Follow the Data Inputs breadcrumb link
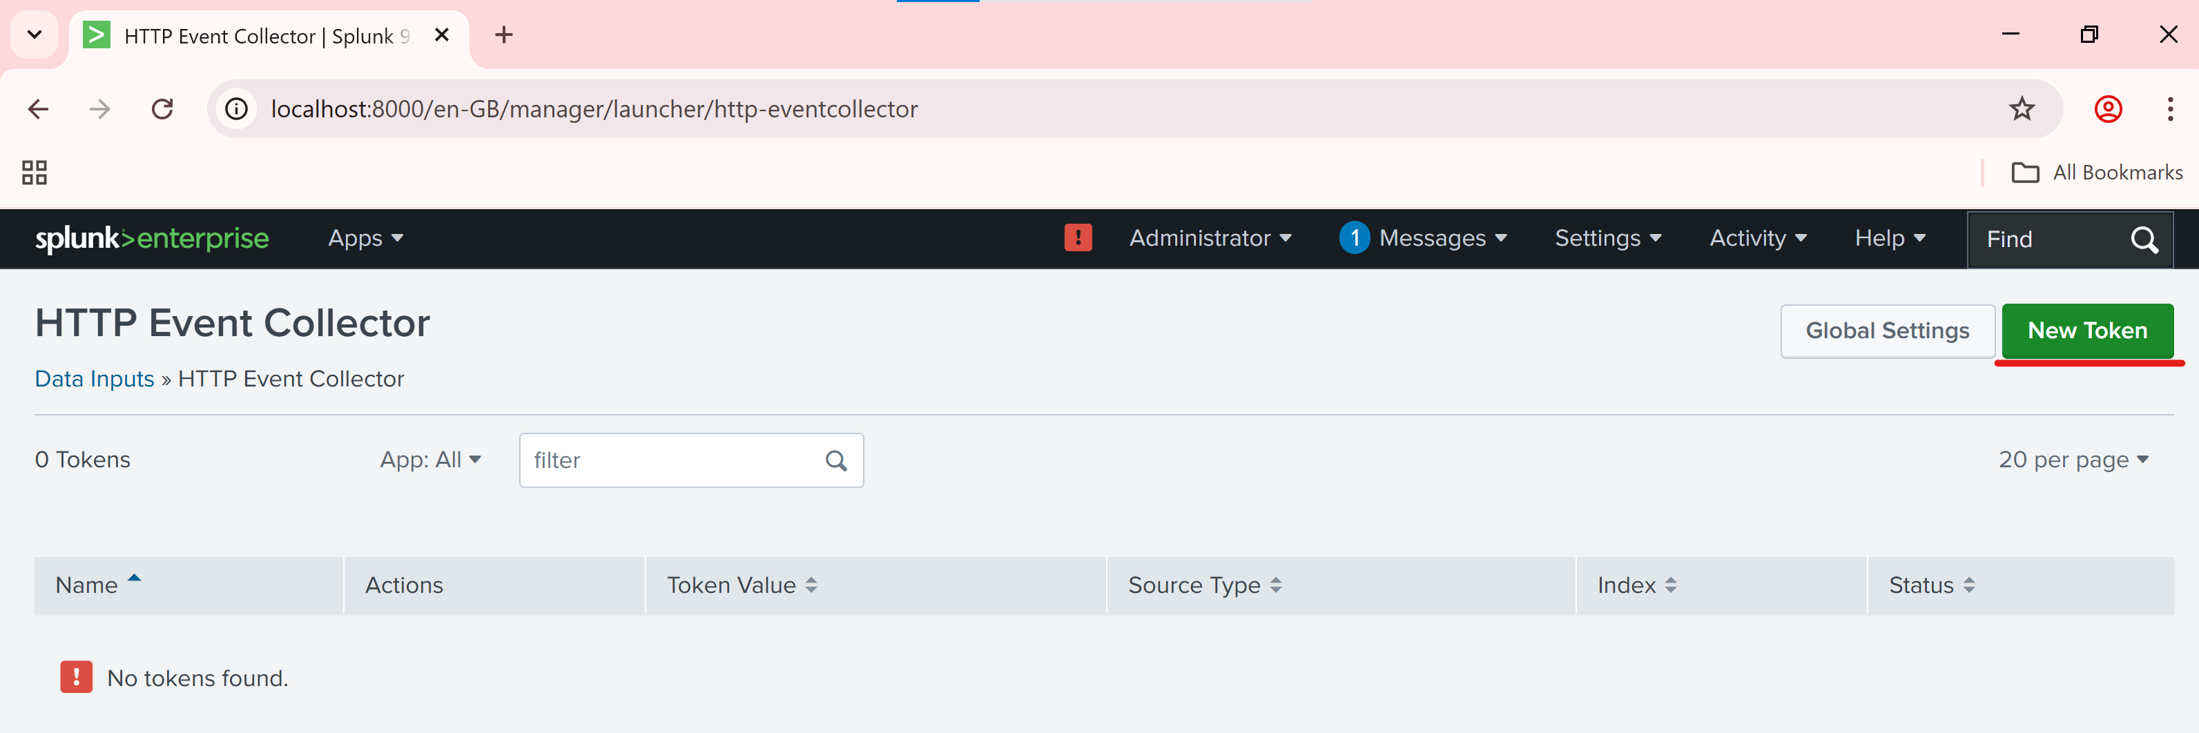This screenshot has height=733, width=2199. (94, 379)
